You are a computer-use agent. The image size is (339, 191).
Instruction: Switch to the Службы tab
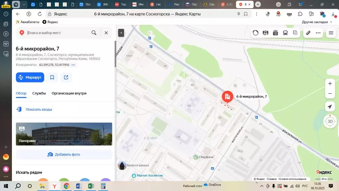click(x=39, y=93)
